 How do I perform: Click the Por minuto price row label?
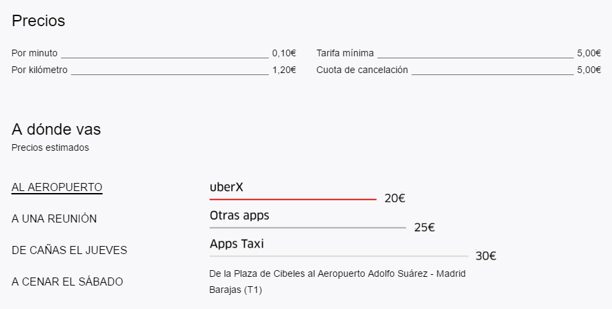35,53
